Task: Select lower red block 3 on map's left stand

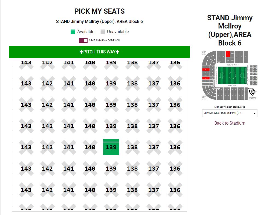Action: click(x=206, y=78)
